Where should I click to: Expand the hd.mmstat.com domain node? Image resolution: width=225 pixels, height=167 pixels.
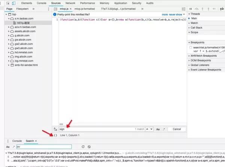[9, 53]
